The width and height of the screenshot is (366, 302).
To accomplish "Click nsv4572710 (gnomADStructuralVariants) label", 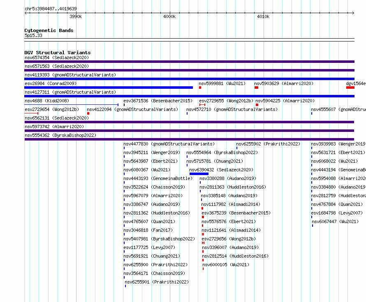I will click(x=232, y=109).
